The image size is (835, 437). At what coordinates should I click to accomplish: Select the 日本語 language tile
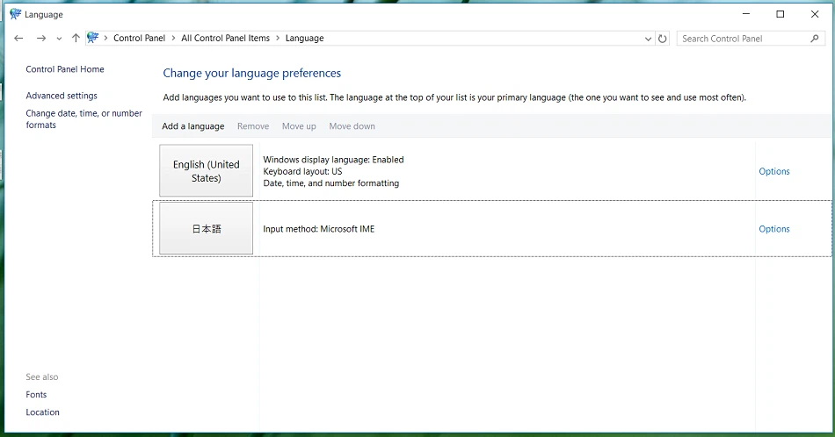(207, 229)
